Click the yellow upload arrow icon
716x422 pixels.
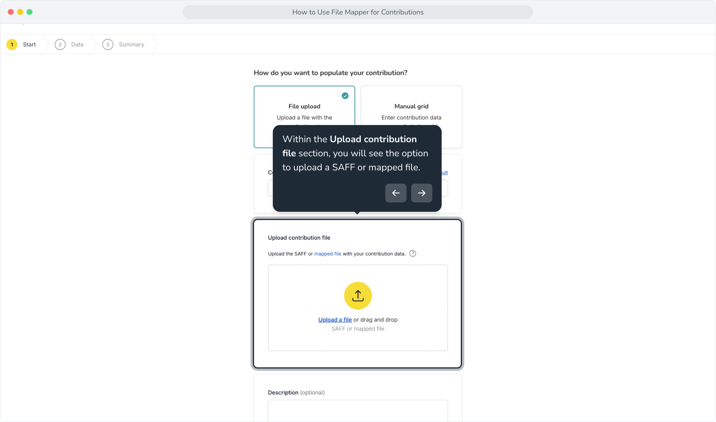(358, 296)
